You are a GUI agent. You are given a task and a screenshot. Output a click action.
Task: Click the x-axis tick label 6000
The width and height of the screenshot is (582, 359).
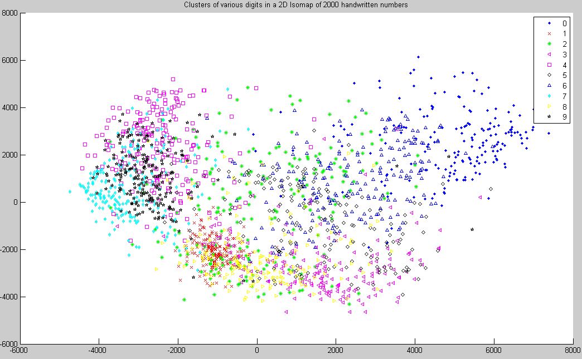(494, 351)
